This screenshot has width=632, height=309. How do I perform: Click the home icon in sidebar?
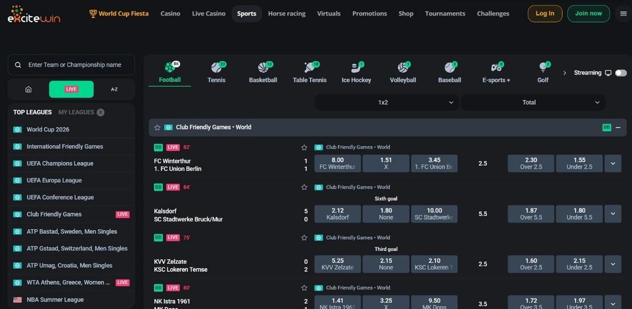coord(28,89)
